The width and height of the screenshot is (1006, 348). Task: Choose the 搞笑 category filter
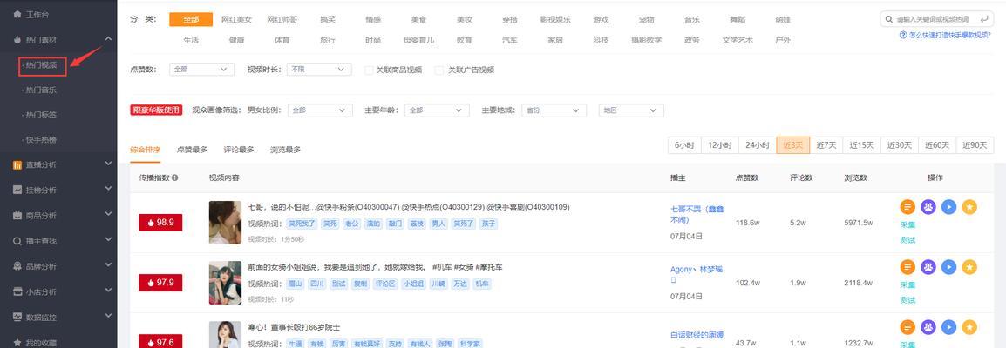[328, 19]
